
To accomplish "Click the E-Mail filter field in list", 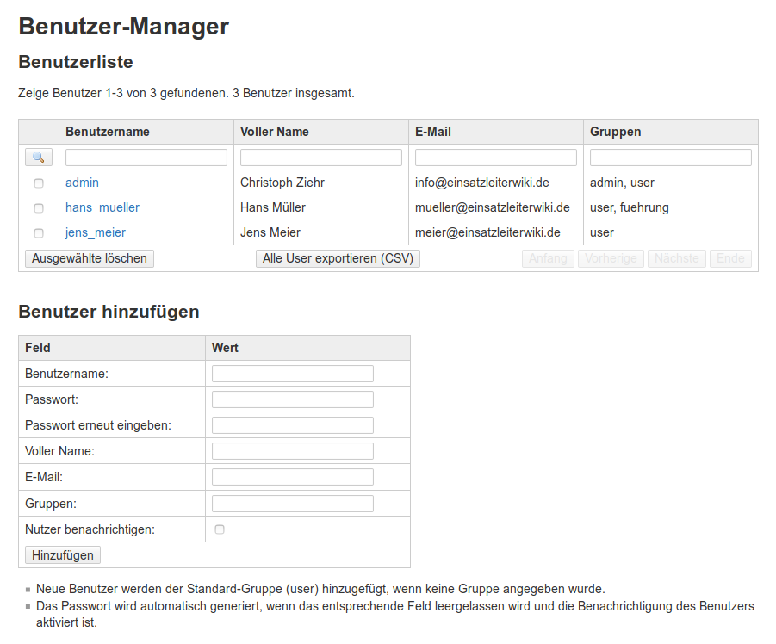I will [496, 158].
